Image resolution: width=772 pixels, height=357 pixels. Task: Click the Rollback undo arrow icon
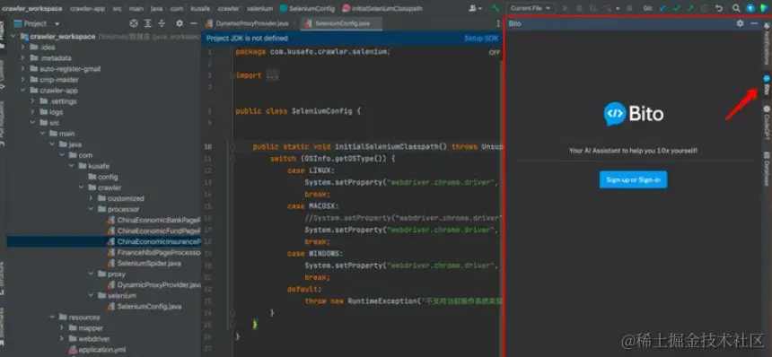coord(719,8)
